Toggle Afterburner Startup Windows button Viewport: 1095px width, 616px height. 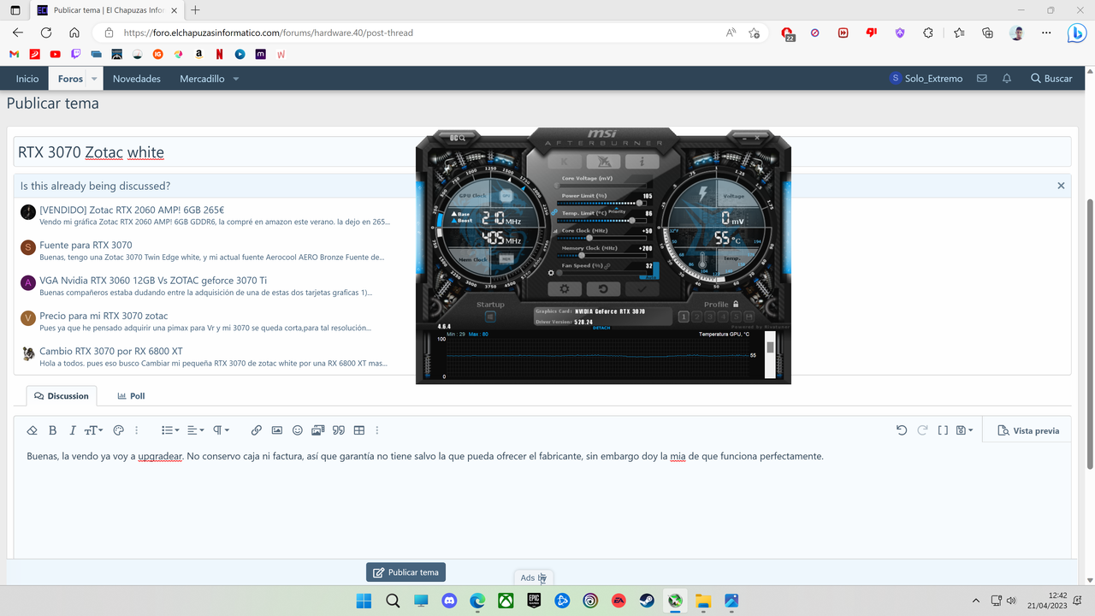tap(490, 317)
